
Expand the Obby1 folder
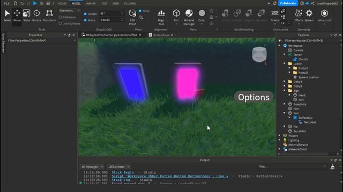click(285, 82)
